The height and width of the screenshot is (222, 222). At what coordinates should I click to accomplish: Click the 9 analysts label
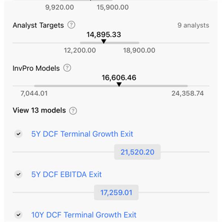(x=193, y=26)
